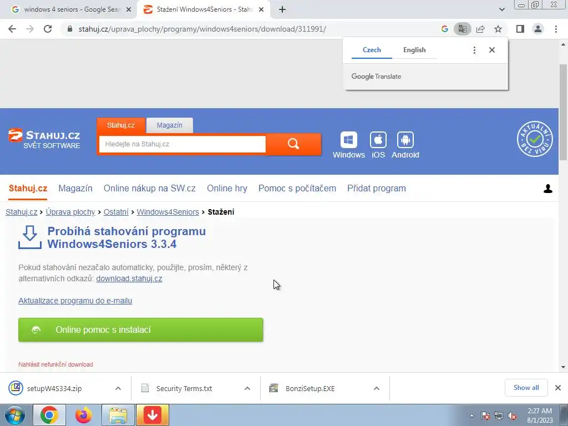Click the Windows4Seniors breadcrumb link

pos(168,212)
